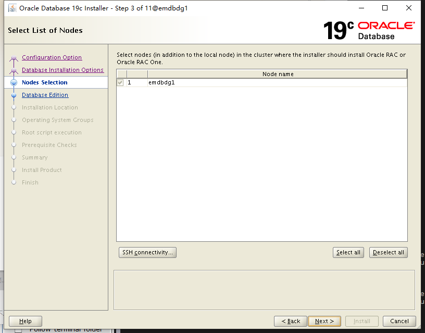Click the Java icon in title bar
This screenshot has width=425, height=333.
click(12, 8)
